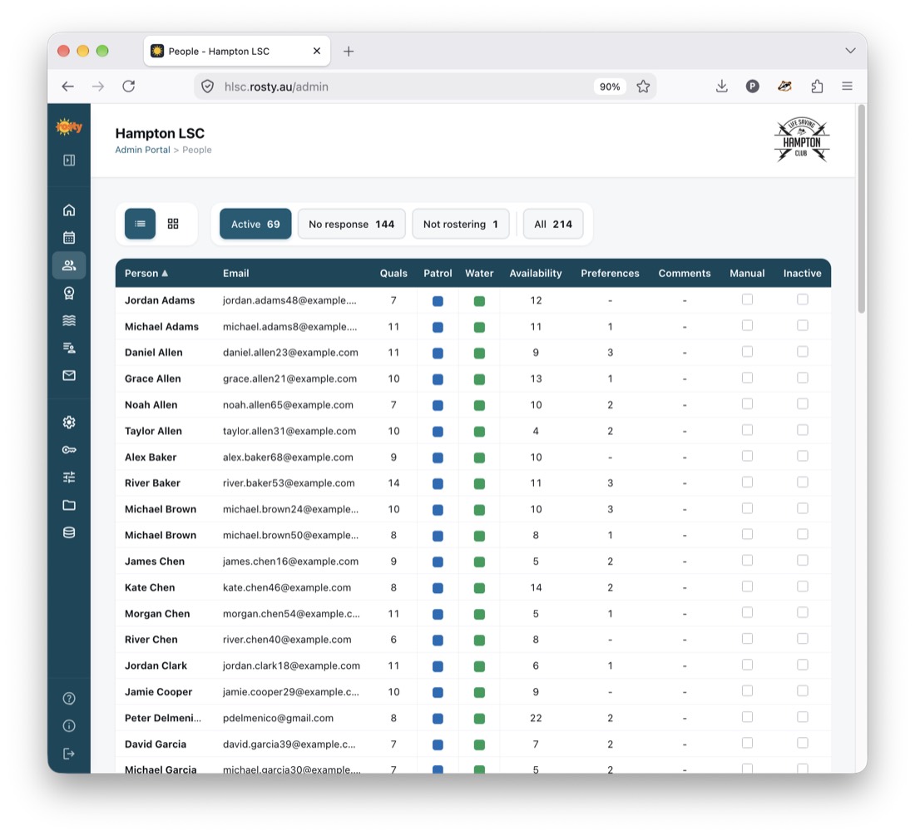The height and width of the screenshot is (836, 915).
Task: Click the Rosty logo in the sidebar
Action: coord(69,126)
